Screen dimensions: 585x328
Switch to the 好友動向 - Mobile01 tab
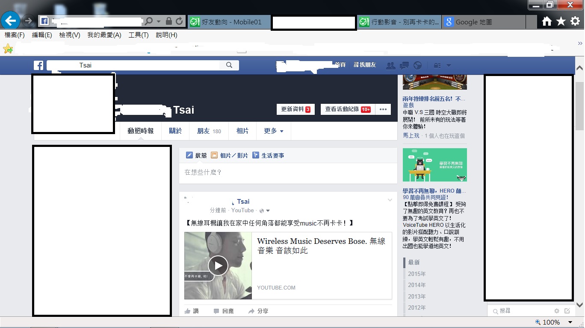tap(229, 22)
